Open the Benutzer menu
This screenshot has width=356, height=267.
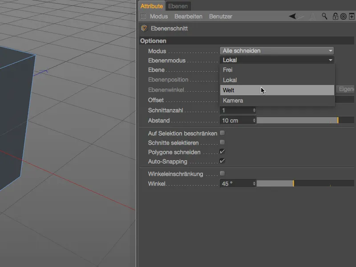point(220,16)
